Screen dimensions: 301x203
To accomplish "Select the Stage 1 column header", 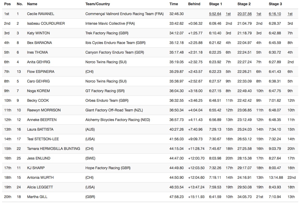I will point(216,4).
